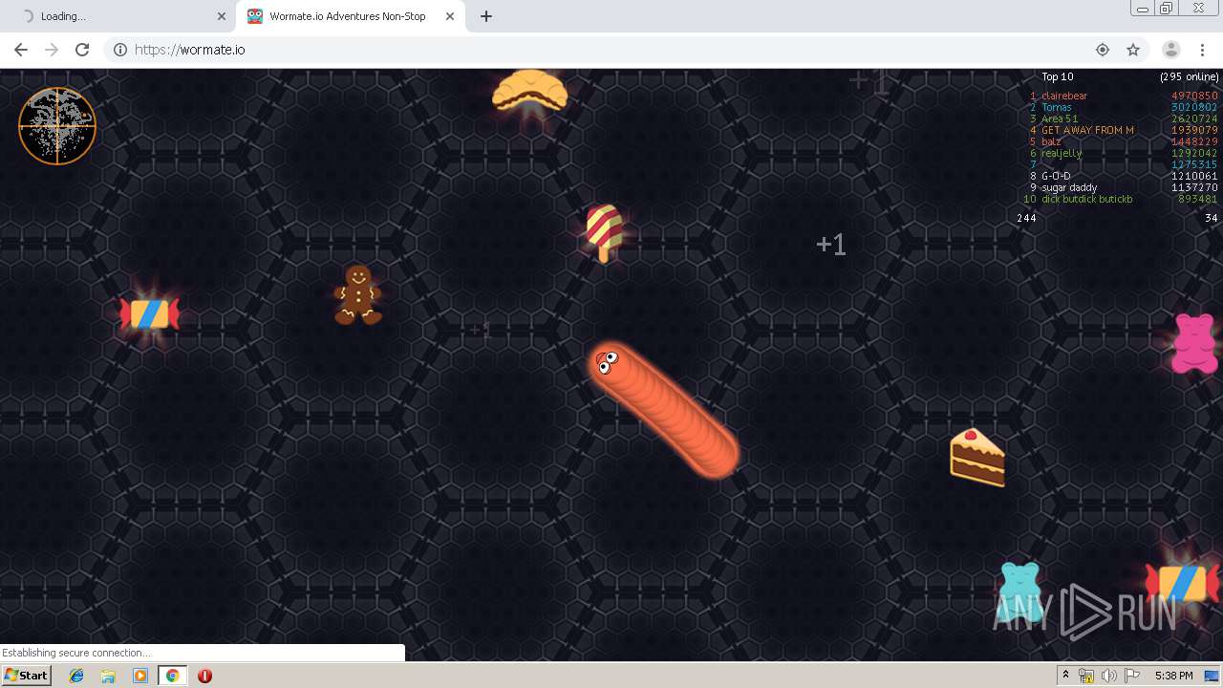Reload the wormate.io page
Image resolution: width=1223 pixels, height=688 pixels.
click(x=82, y=50)
